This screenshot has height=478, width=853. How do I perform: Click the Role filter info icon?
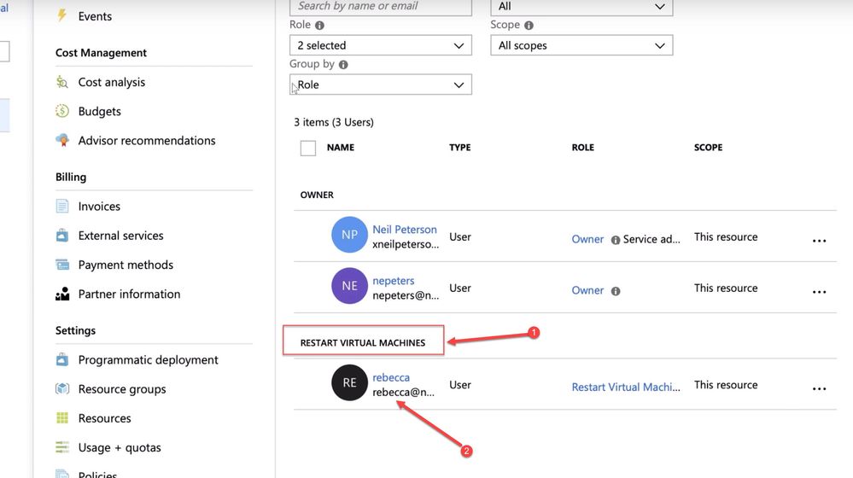(x=320, y=25)
